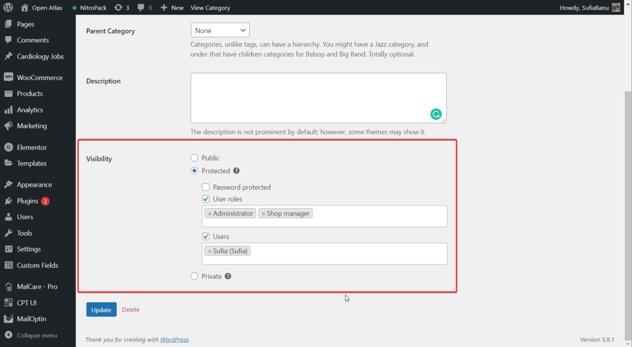Remove the Shop manager role tag
Image resolution: width=632 pixels, height=347 pixels.
[x=263, y=214]
